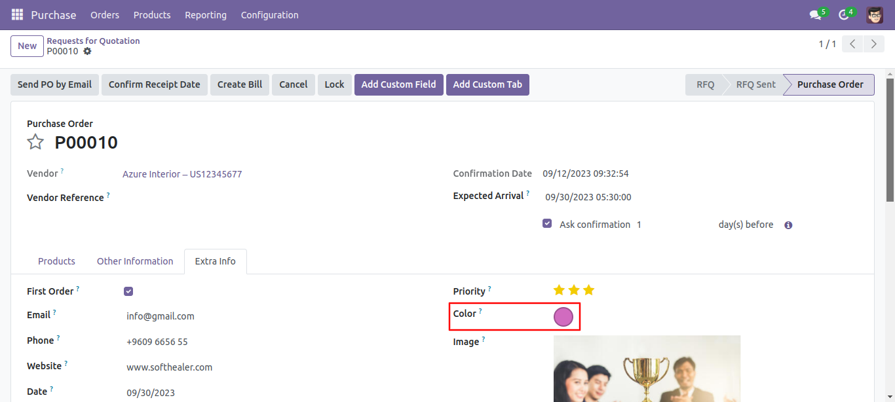The width and height of the screenshot is (895, 402).
Task: Open vendor Azure Interior – US12345677 link
Action: pyautogui.click(x=182, y=174)
